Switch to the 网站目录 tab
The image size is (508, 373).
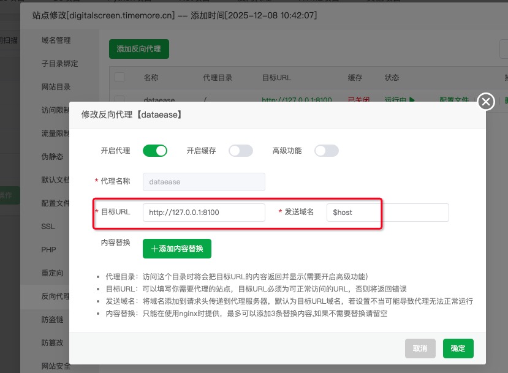point(56,87)
